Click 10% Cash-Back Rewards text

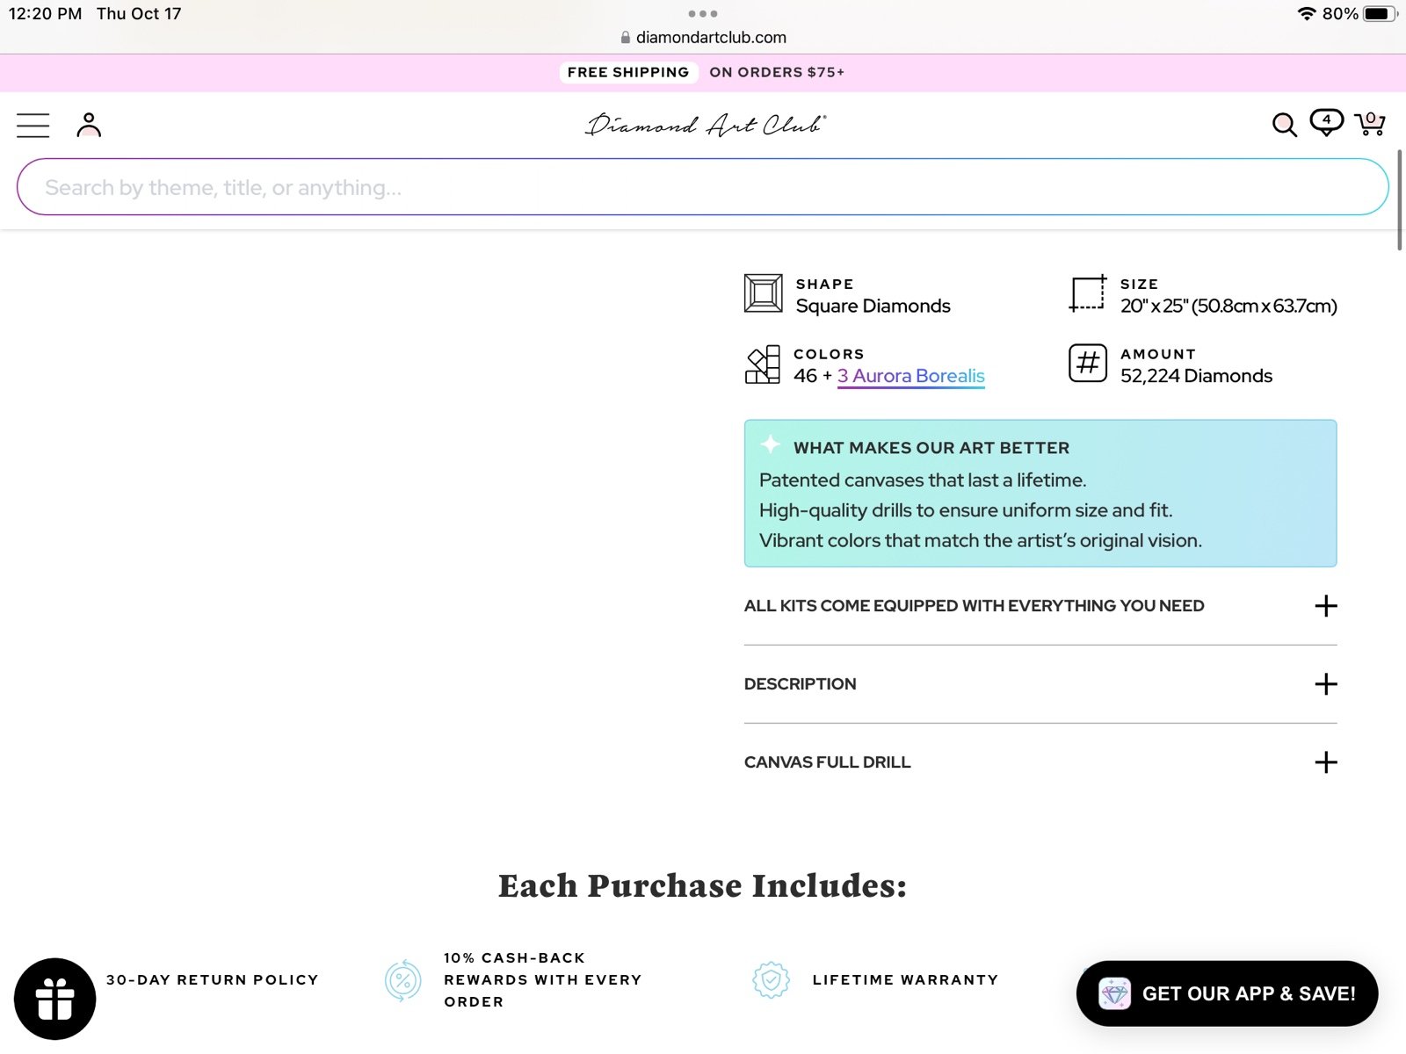542,980
